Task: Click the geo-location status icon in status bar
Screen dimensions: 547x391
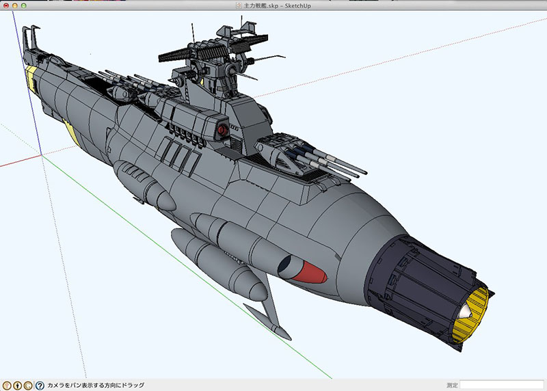Action: coord(7,386)
